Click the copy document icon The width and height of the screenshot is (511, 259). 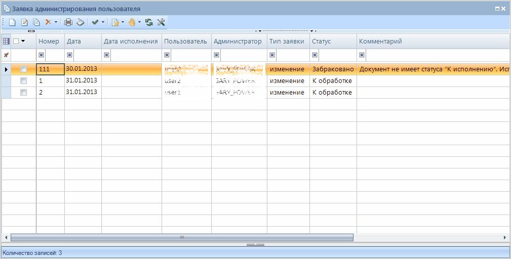36,22
